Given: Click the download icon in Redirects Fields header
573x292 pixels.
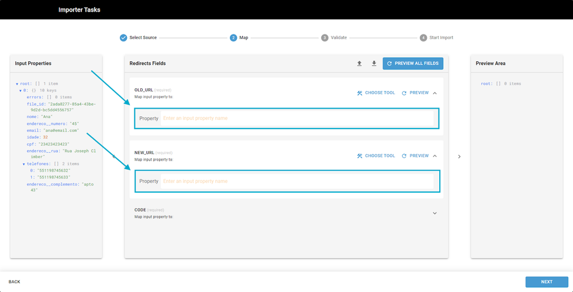Looking at the screenshot, I should tap(374, 64).
